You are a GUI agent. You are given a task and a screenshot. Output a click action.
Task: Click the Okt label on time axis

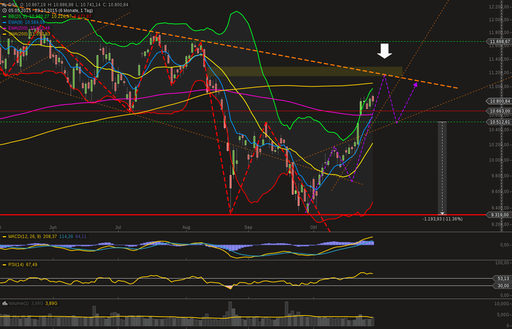click(313, 227)
